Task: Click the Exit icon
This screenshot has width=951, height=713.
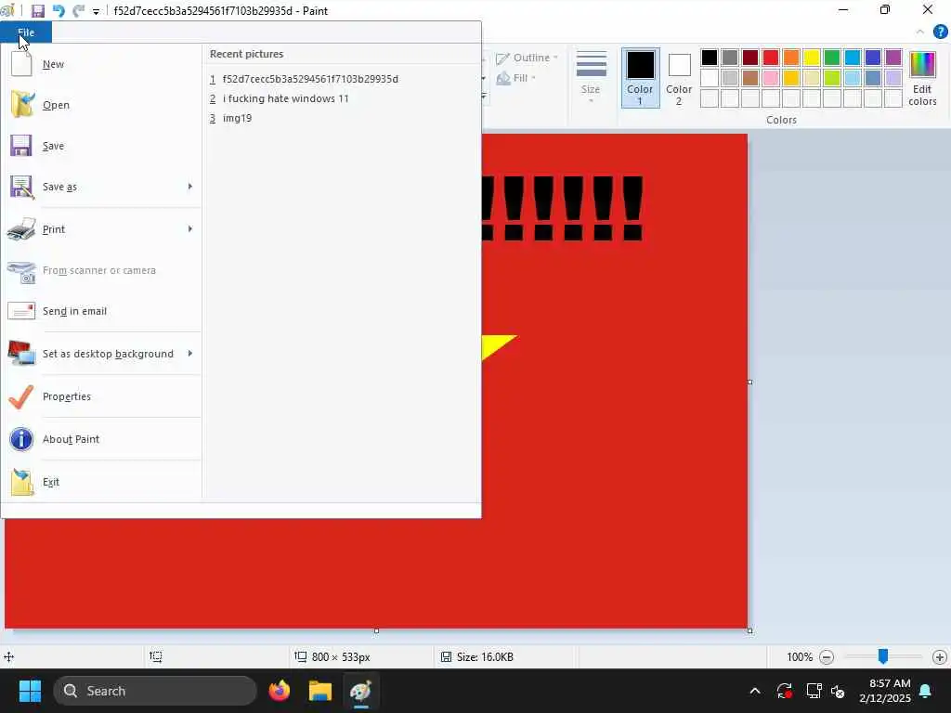Action: pos(21,482)
